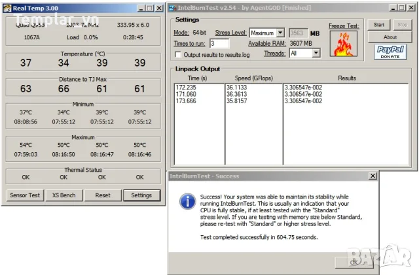The height and width of the screenshot is (275, 419).
Task: Click the IntelBurnTest title bar app icon
Action: (x=173, y=8)
